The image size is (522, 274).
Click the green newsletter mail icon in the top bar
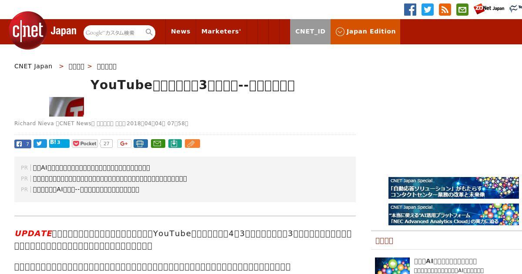point(462,10)
